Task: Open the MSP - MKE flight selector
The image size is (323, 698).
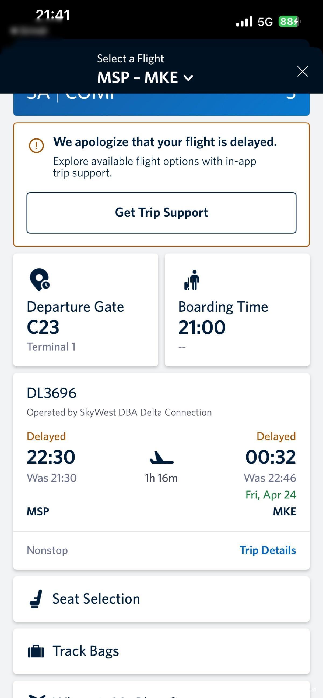Action: (145, 77)
